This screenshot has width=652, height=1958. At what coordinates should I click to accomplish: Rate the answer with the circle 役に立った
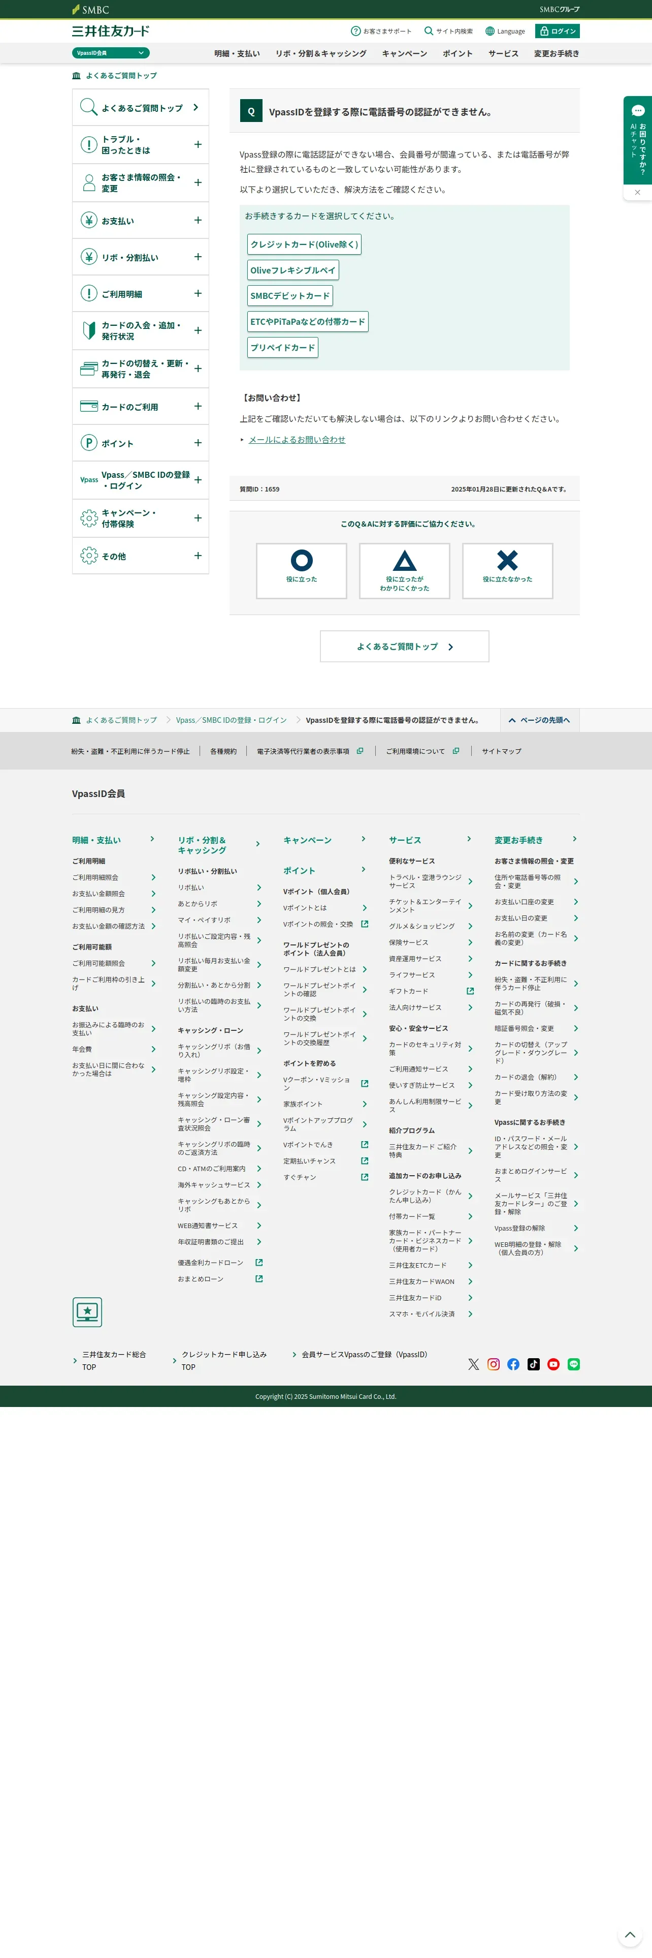tap(301, 571)
